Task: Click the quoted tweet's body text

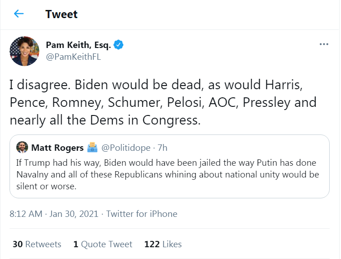Action: point(168,174)
